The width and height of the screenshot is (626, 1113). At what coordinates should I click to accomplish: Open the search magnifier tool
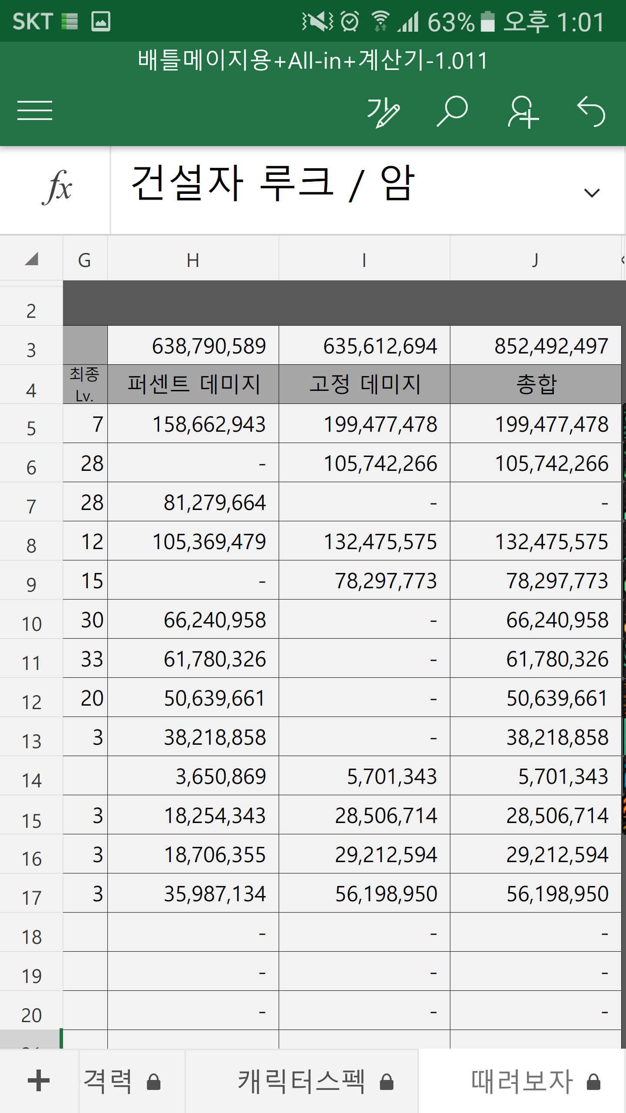452,111
